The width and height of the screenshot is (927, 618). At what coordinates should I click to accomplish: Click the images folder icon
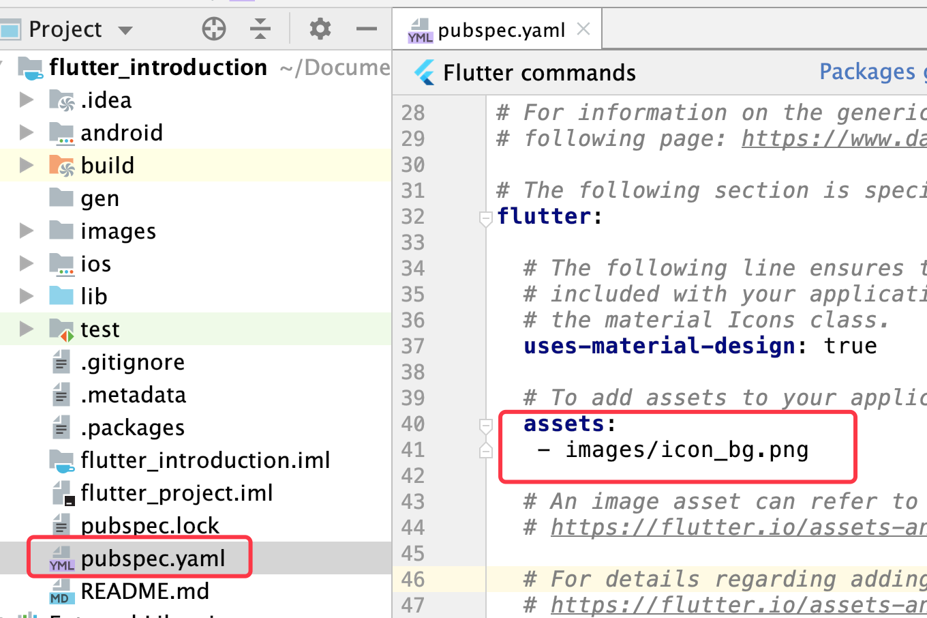61,231
